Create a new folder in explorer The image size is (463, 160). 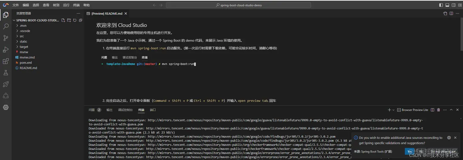[x=69, y=20]
